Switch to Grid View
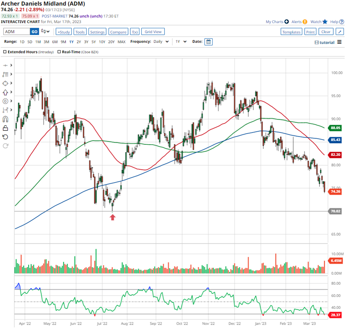 click(153, 32)
